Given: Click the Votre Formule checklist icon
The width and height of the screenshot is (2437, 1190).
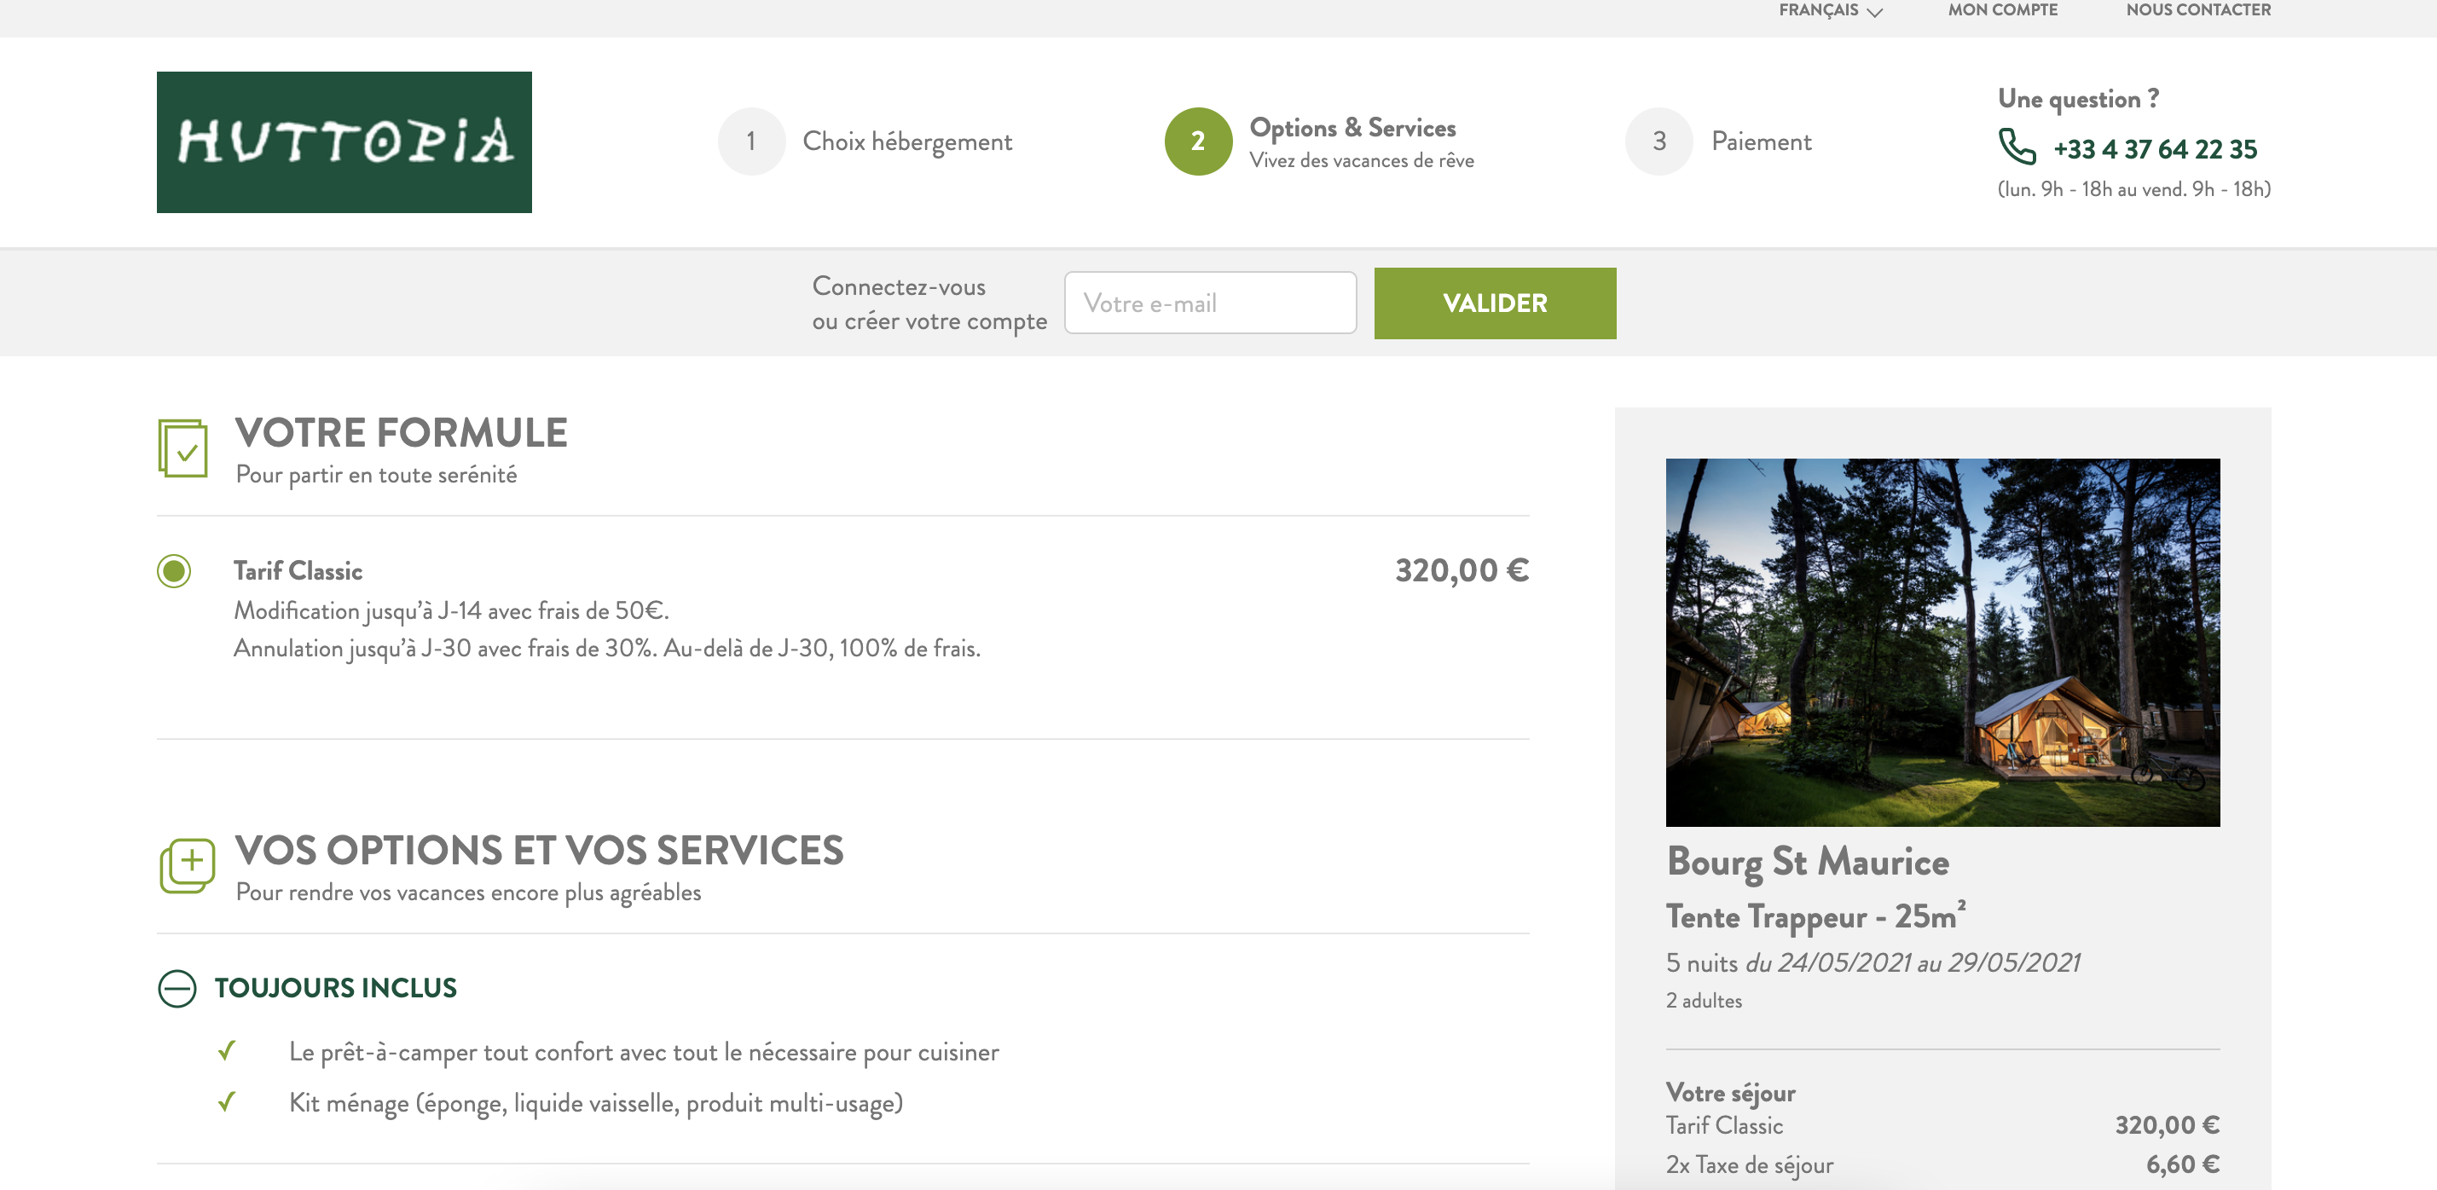Looking at the screenshot, I should 182,448.
